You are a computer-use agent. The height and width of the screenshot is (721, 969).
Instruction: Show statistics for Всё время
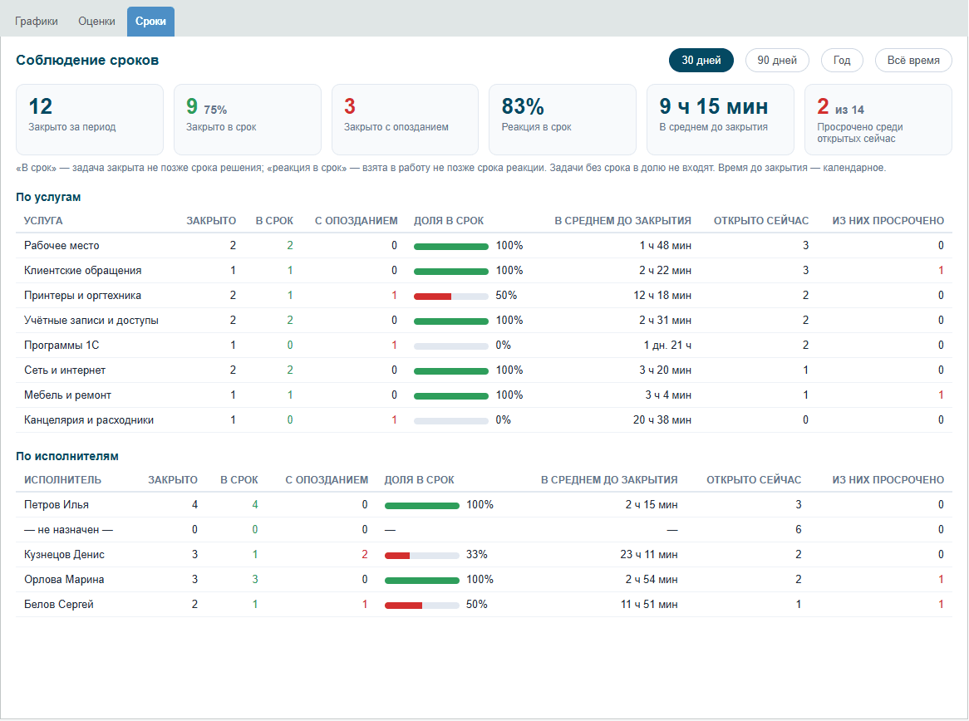pyautogui.click(x=913, y=60)
